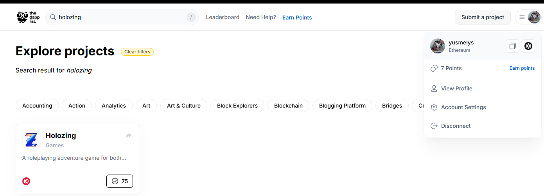Click the Earn points link in dropdown
This screenshot has height=196, width=544.
pyautogui.click(x=522, y=68)
